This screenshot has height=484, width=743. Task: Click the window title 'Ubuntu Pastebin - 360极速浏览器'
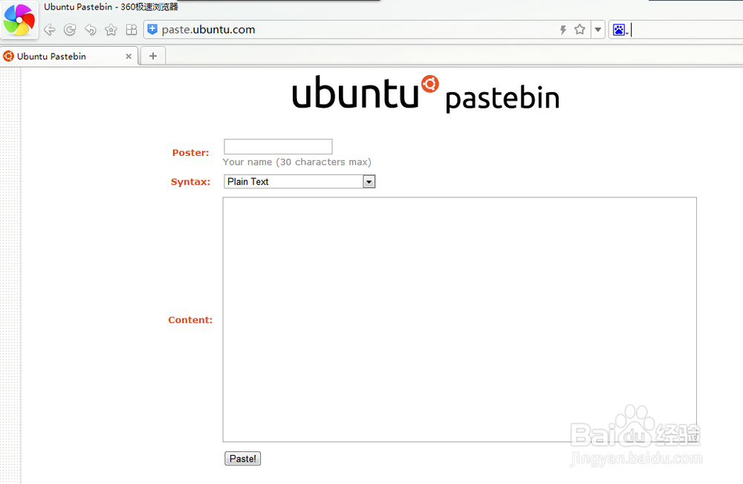[x=111, y=7]
